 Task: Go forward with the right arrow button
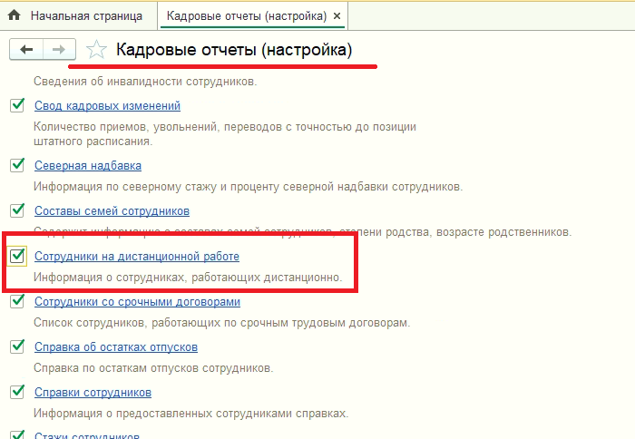coord(59,49)
